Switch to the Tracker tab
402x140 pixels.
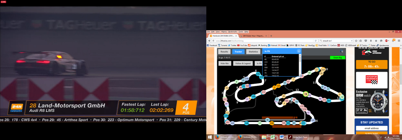pos(238,51)
